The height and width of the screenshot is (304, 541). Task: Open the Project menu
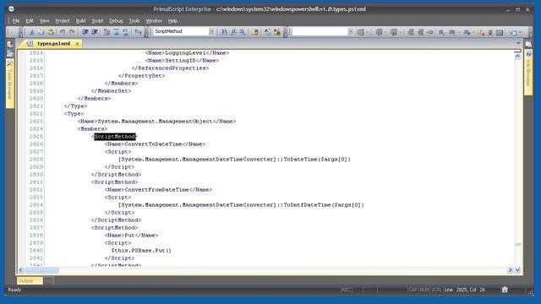tap(63, 20)
